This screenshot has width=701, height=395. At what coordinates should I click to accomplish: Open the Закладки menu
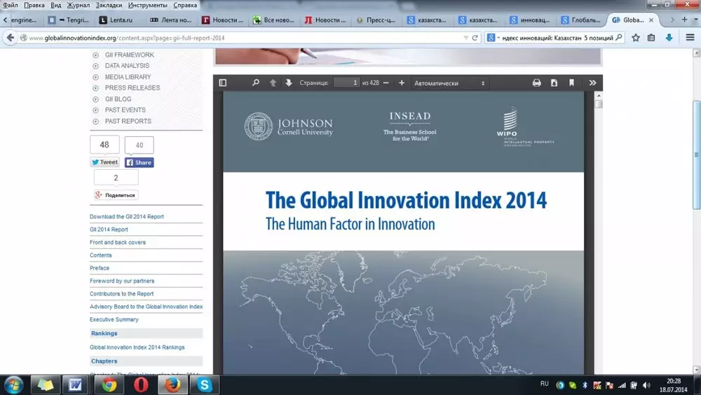click(x=109, y=5)
